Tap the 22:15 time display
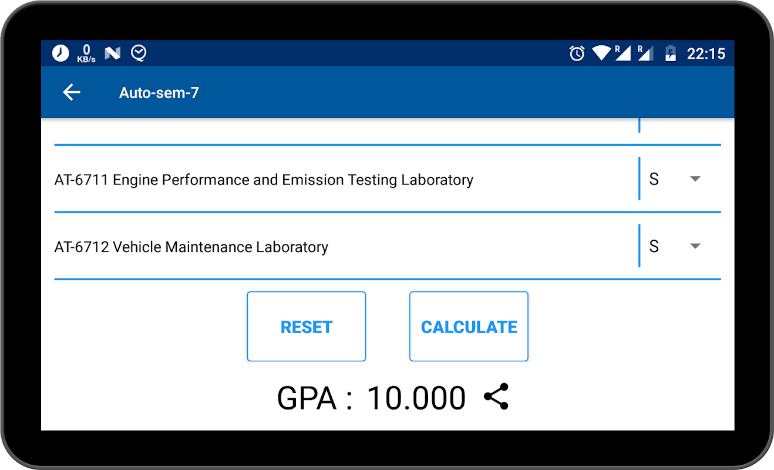774x470 pixels. click(x=706, y=53)
